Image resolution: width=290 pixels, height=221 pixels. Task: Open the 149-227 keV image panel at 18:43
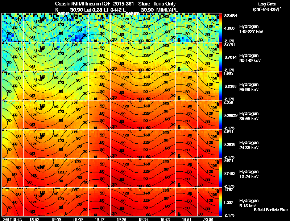[13, 28]
